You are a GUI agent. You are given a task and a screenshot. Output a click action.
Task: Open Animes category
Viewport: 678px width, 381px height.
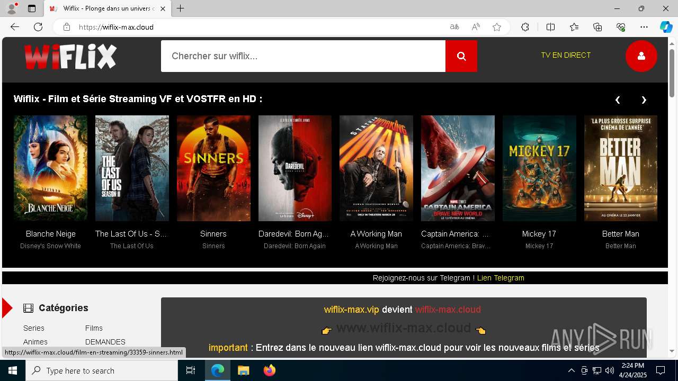(35, 342)
